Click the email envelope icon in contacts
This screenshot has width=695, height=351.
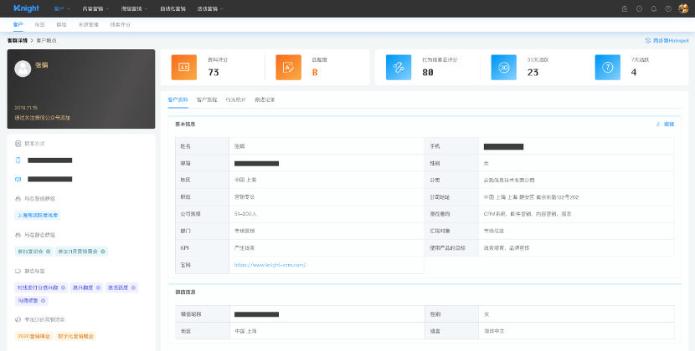pos(18,180)
